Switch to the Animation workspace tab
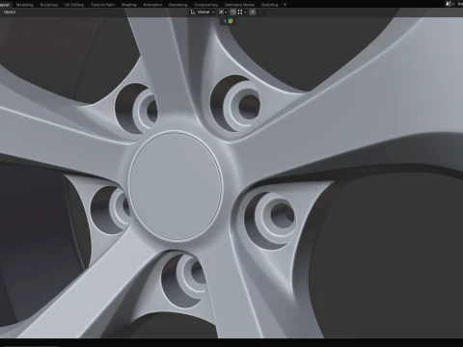Image resolution: width=463 pixels, height=347 pixels. click(152, 5)
